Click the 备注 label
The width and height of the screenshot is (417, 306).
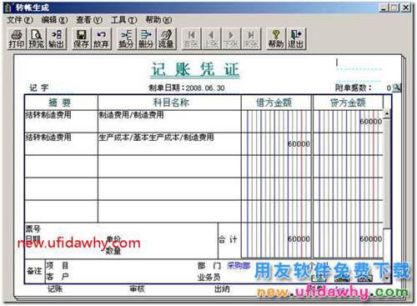coord(34,271)
